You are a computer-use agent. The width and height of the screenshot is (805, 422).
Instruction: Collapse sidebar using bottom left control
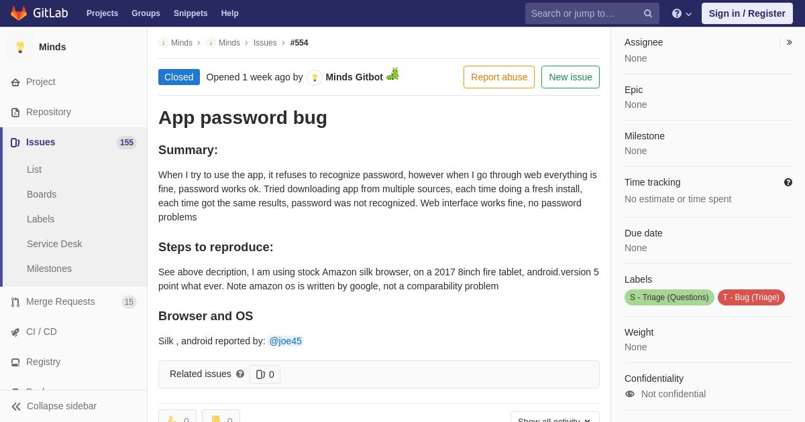click(x=54, y=406)
